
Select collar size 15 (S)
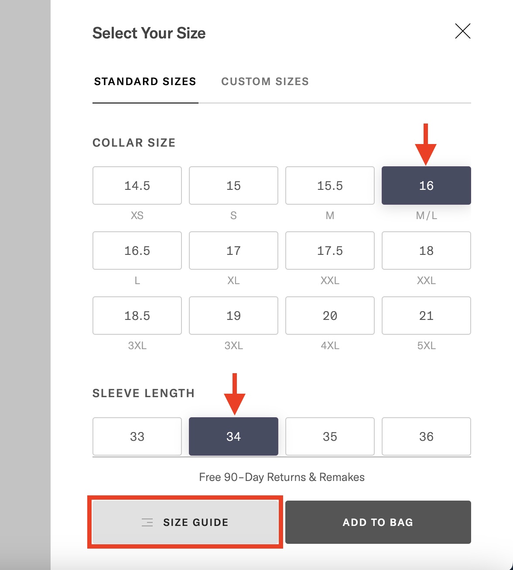click(233, 185)
